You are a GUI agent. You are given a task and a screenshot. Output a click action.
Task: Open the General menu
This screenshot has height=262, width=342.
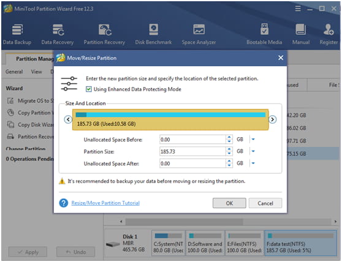pyautogui.click(x=14, y=72)
